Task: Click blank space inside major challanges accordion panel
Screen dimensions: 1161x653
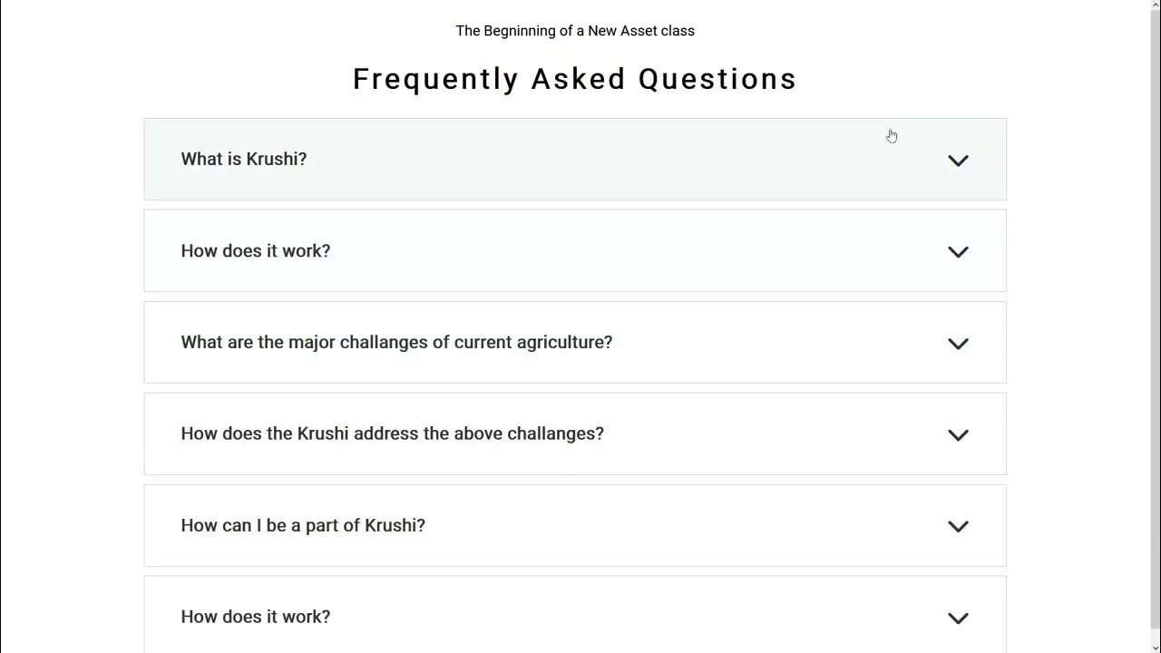Action: tap(780, 342)
